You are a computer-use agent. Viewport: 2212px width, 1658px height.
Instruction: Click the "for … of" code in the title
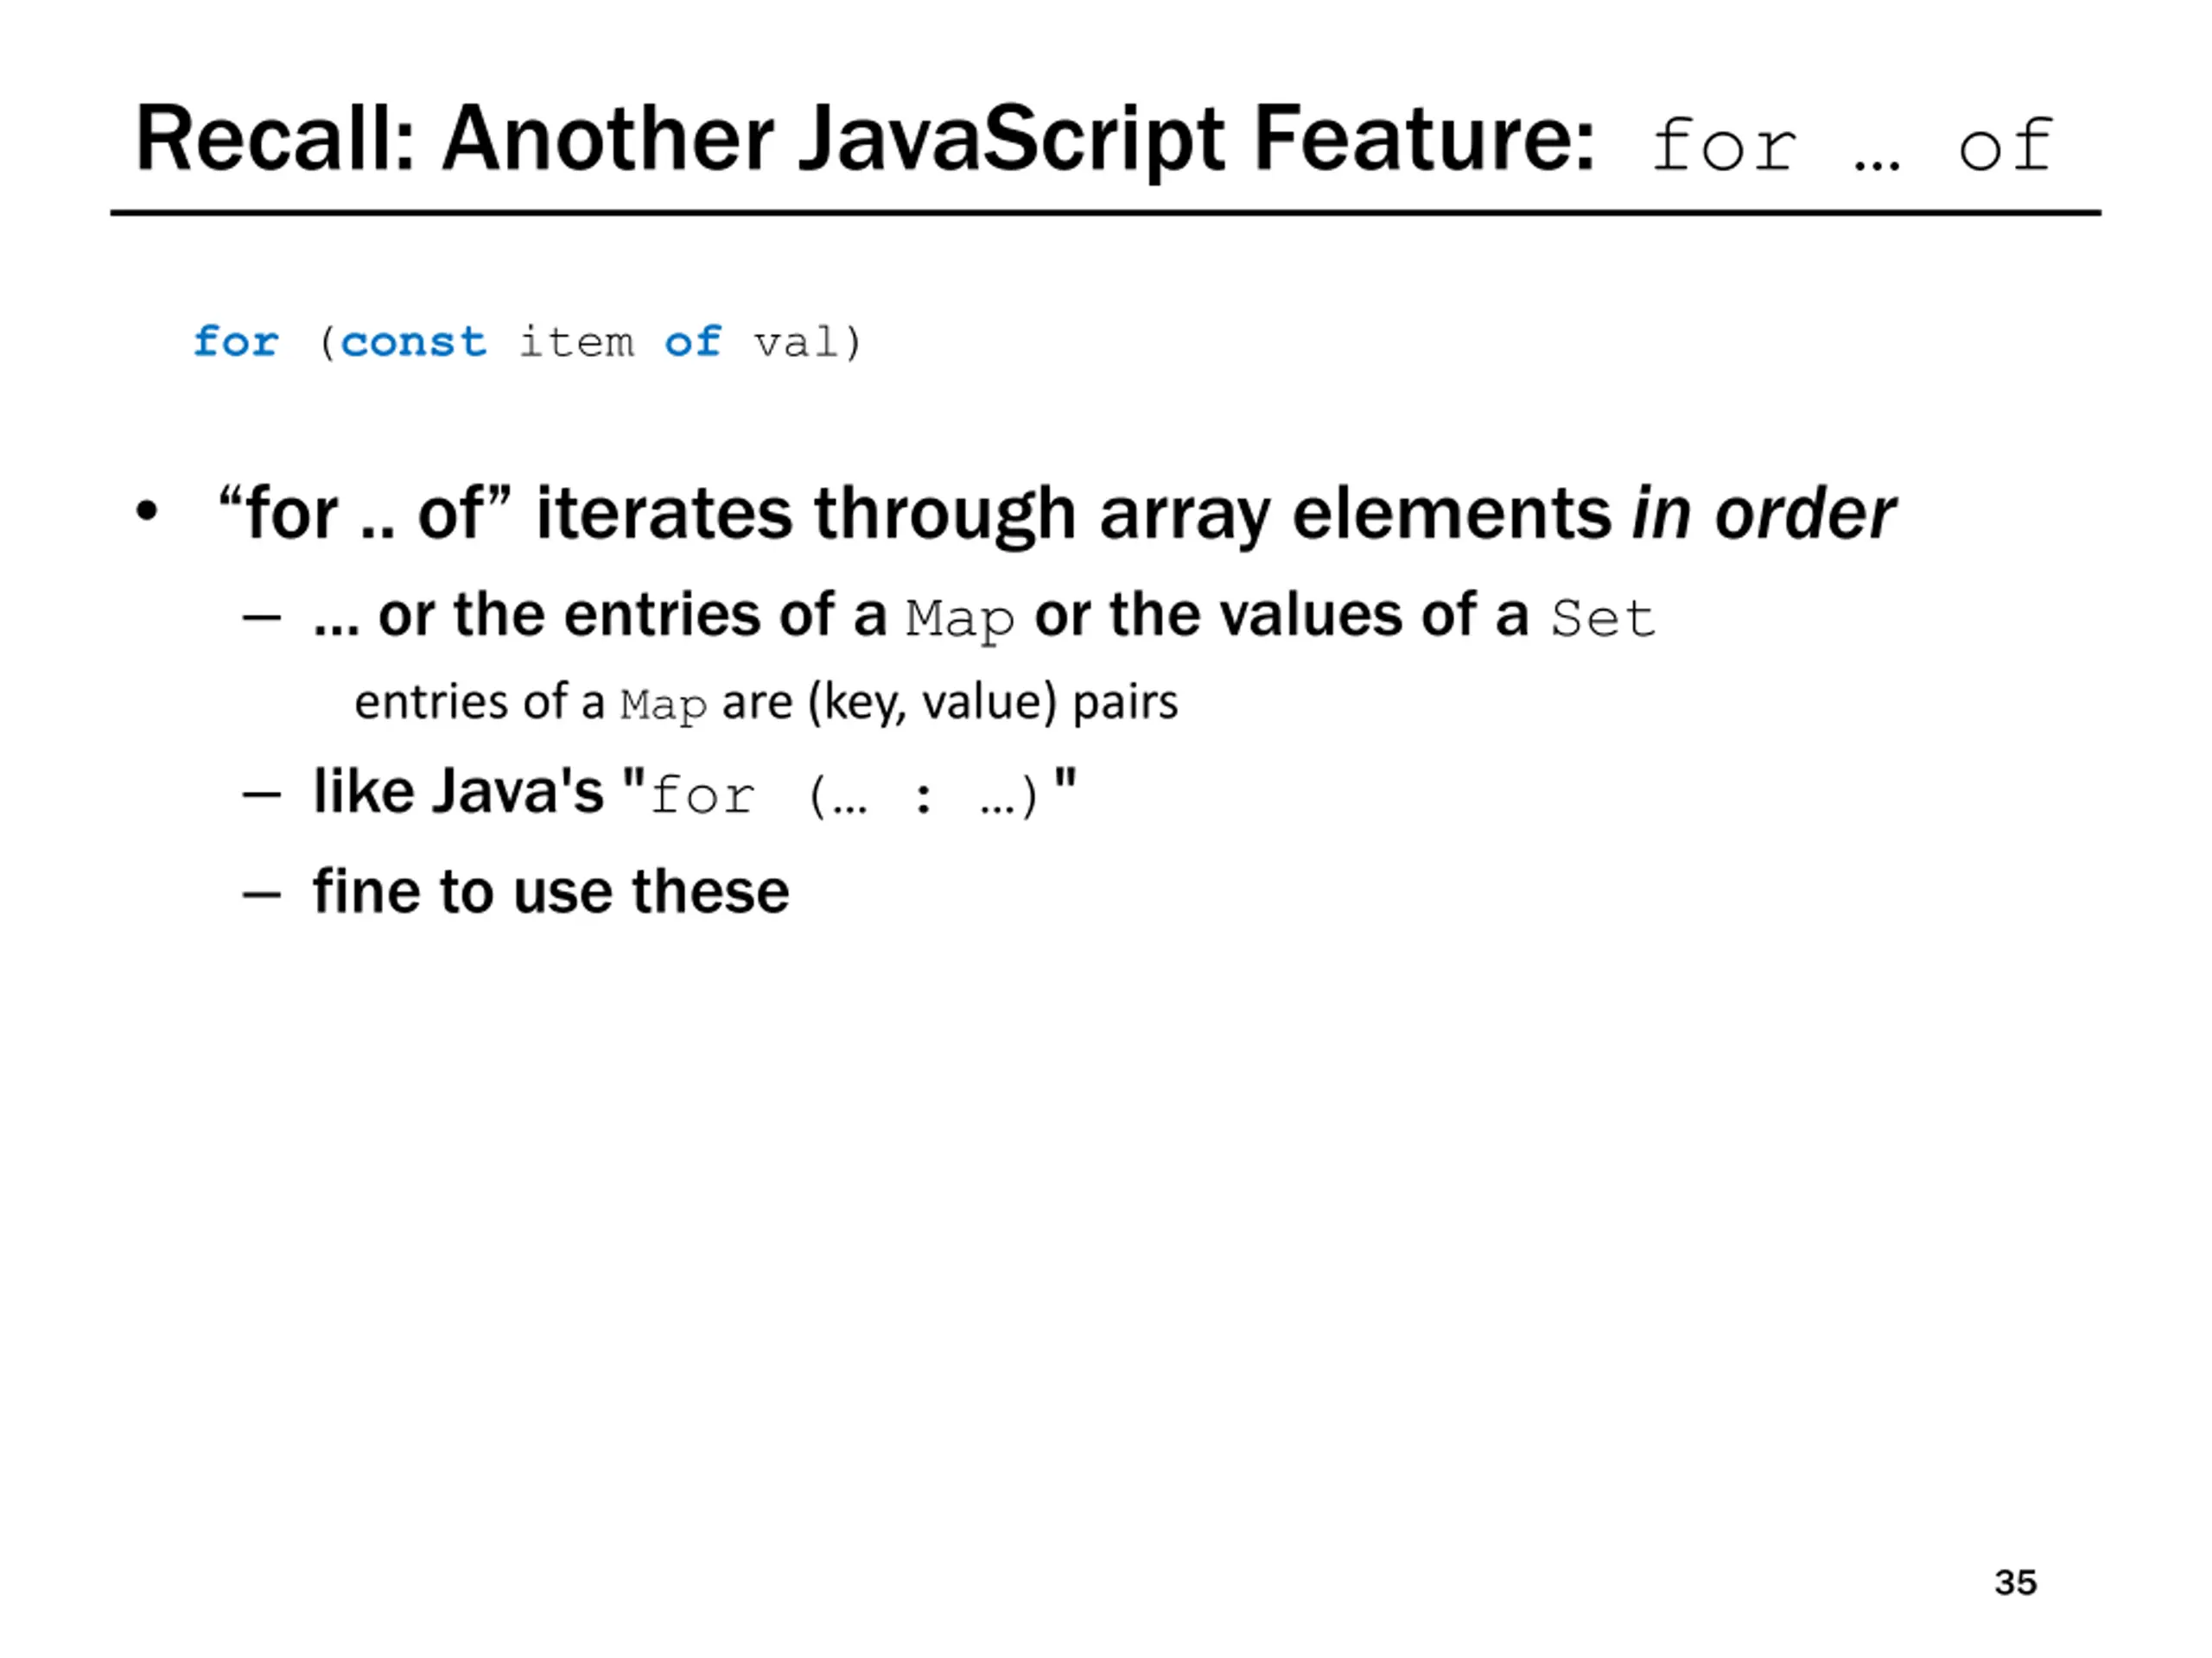[1850, 147]
